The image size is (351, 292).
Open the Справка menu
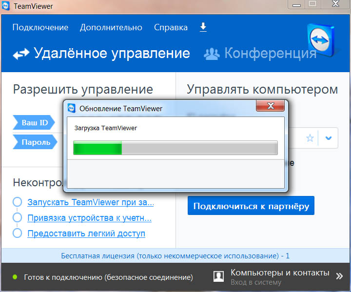[171, 27]
